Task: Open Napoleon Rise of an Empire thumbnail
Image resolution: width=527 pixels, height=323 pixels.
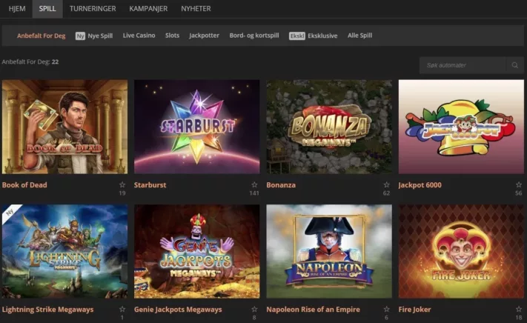Action: 329,251
